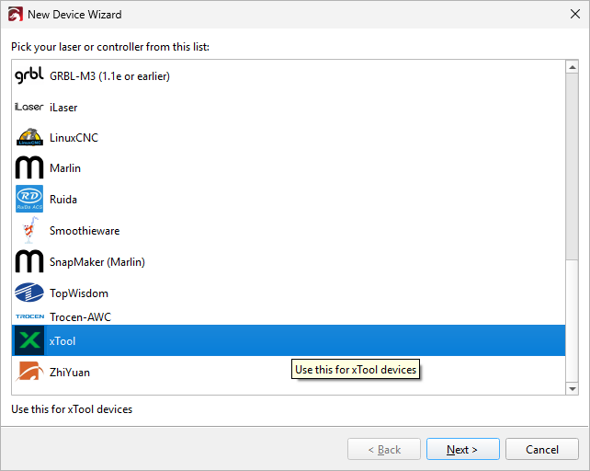Click the Ruida RD logo icon
Viewport: 590px width, 471px height.
coord(29,199)
